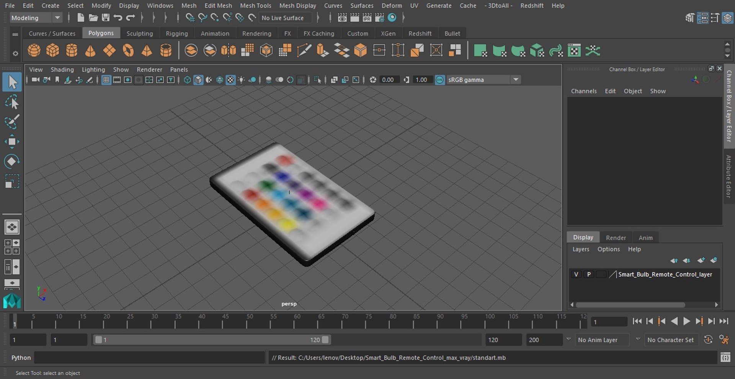Toggle auto keyframe button
The image size is (735, 379).
click(x=708, y=340)
